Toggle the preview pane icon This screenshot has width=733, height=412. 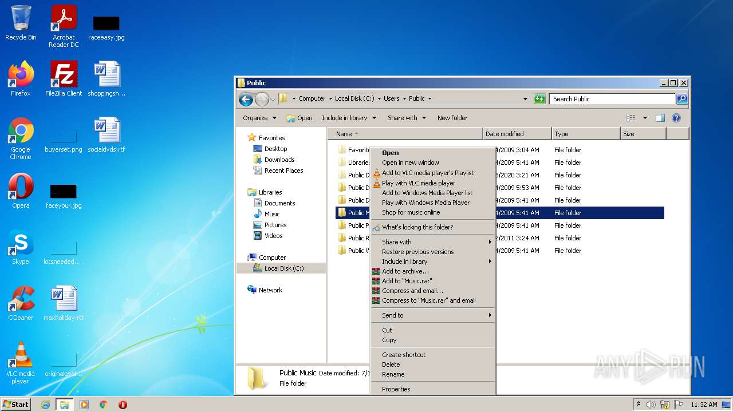pos(660,118)
